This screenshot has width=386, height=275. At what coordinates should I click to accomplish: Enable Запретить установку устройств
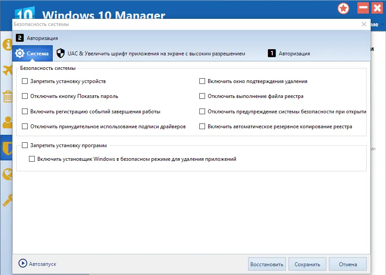click(25, 81)
